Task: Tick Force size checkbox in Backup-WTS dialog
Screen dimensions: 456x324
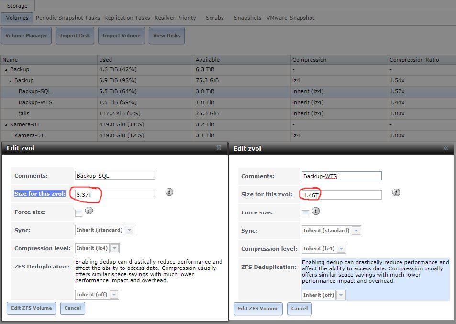Action: (x=305, y=213)
